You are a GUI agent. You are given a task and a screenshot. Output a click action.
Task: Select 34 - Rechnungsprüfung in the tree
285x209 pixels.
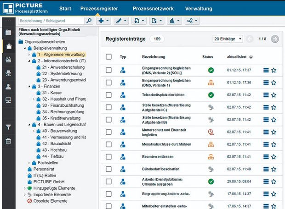[x=63, y=112]
